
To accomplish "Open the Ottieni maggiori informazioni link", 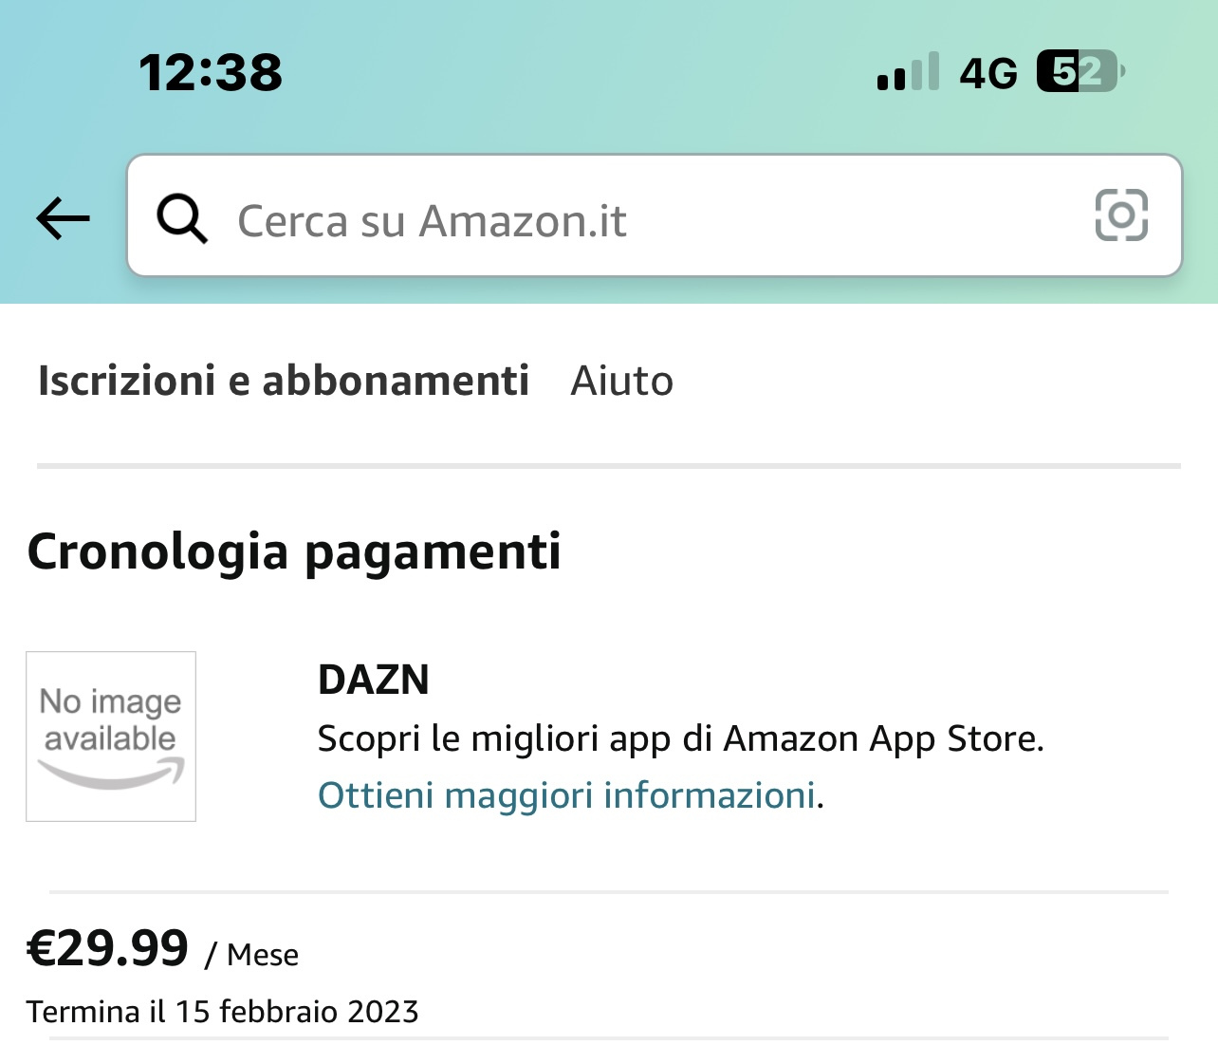I will (567, 795).
